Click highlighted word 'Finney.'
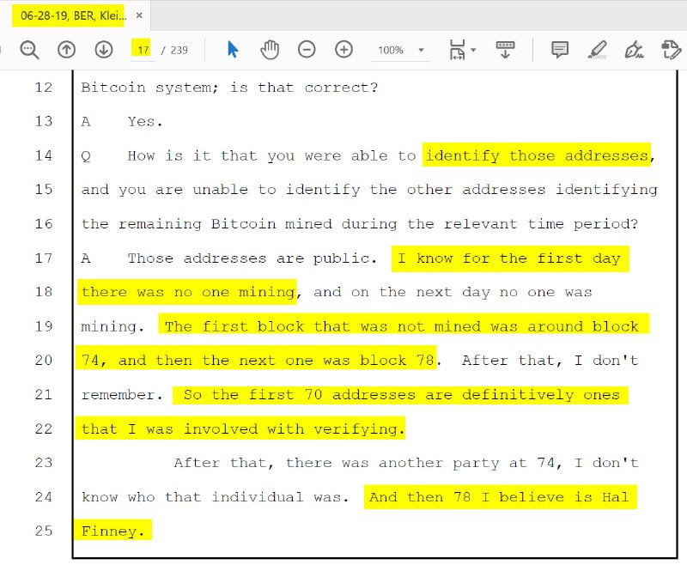Image resolution: width=687 pixels, height=571 pixels. coord(112,531)
